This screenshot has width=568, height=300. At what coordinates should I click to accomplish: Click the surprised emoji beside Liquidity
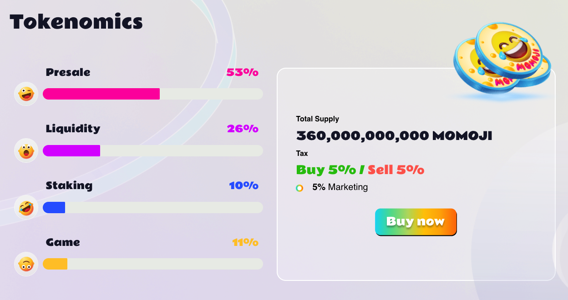click(x=26, y=150)
